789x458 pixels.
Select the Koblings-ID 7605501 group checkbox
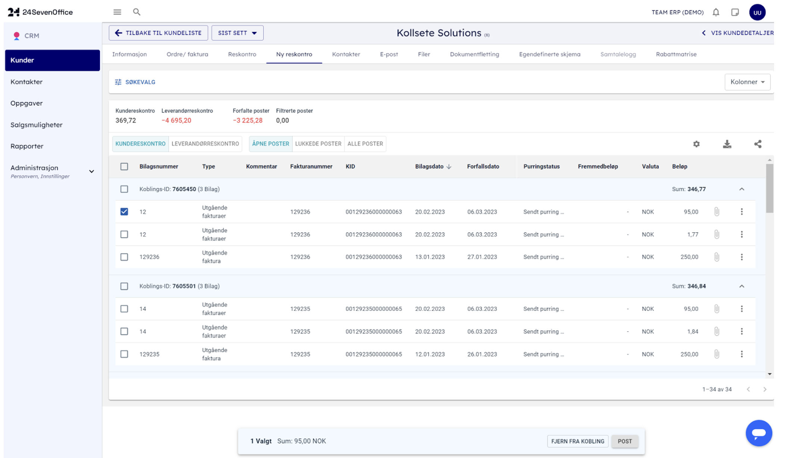click(124, 286)
